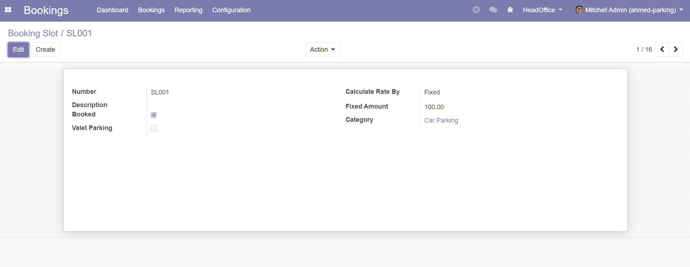Open the apps grid menu icon
This screenshot has width=690, height=267.
tap(8, 10)
